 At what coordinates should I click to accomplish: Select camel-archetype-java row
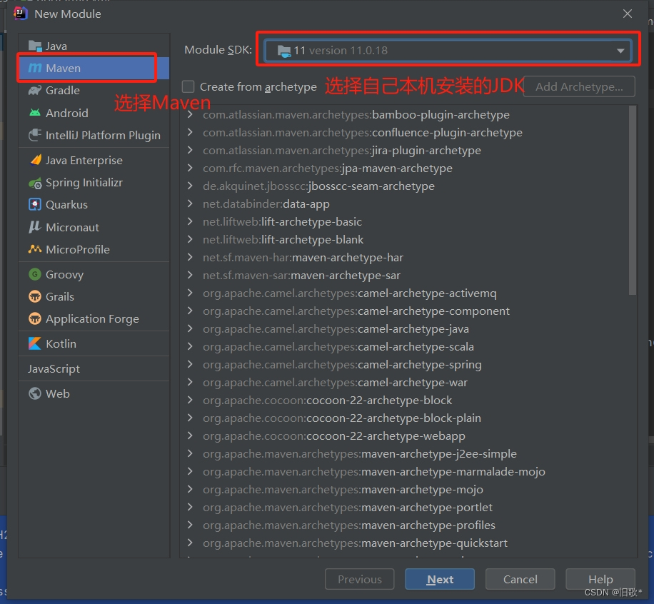[x=405, y=328]
